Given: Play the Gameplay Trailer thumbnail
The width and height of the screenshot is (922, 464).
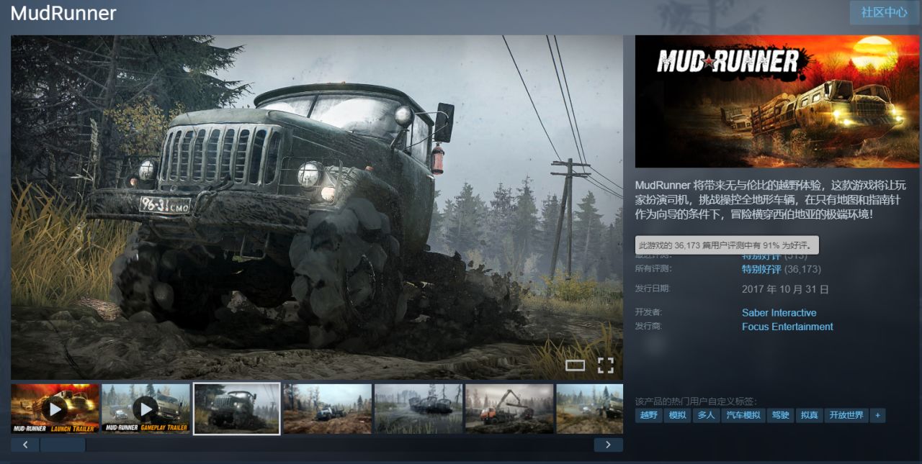Looking at the screenshot, I should 146,409.
